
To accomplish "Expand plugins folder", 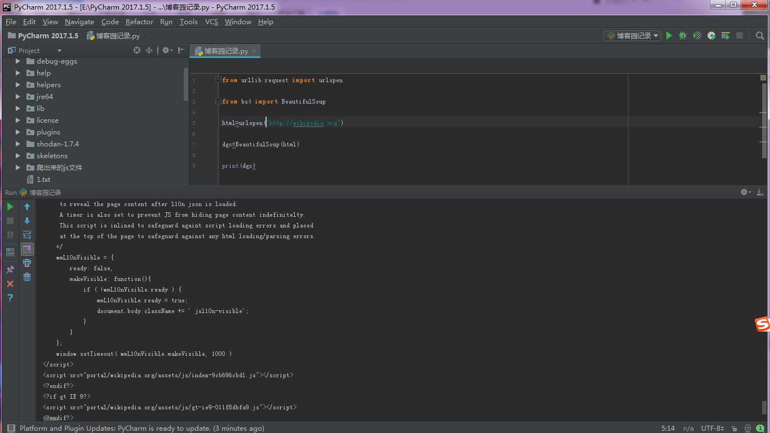I will (x=18, y=132).
